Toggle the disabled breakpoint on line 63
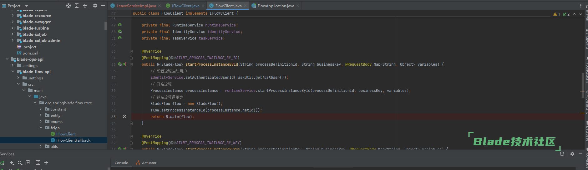 coord(124,116)
